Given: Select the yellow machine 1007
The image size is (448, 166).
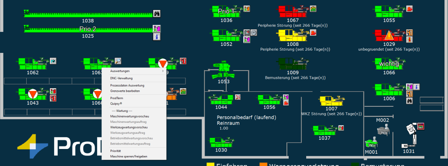Looking at the screenshot, I should [x=332, y=101].
